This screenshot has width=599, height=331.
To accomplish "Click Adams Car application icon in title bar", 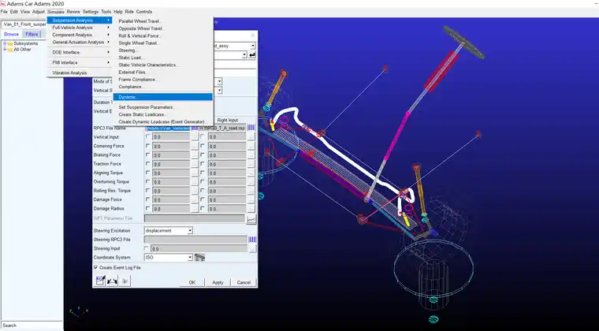I will (x=2, y=3).
